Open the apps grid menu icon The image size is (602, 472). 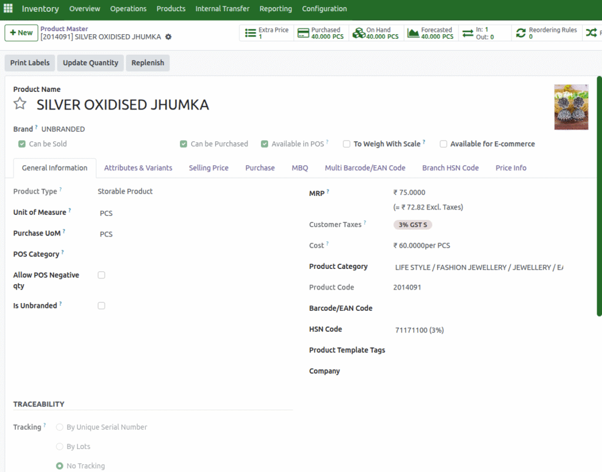click(8, 8)
